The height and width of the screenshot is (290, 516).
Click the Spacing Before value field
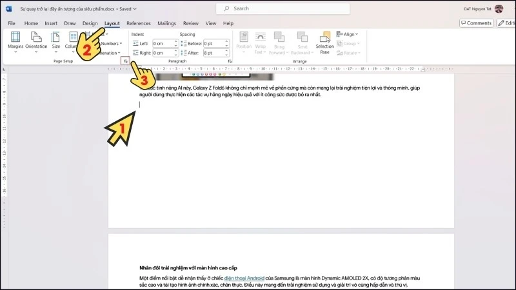213,43
